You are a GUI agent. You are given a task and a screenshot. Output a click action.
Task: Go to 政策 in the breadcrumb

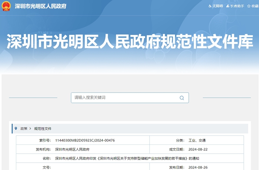tap(24, 129)
